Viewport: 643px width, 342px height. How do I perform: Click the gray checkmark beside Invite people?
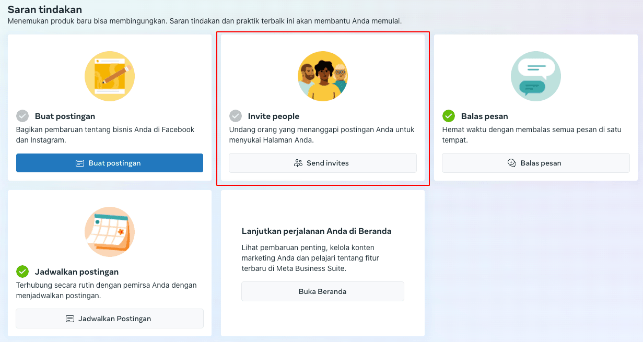(236, 116)
